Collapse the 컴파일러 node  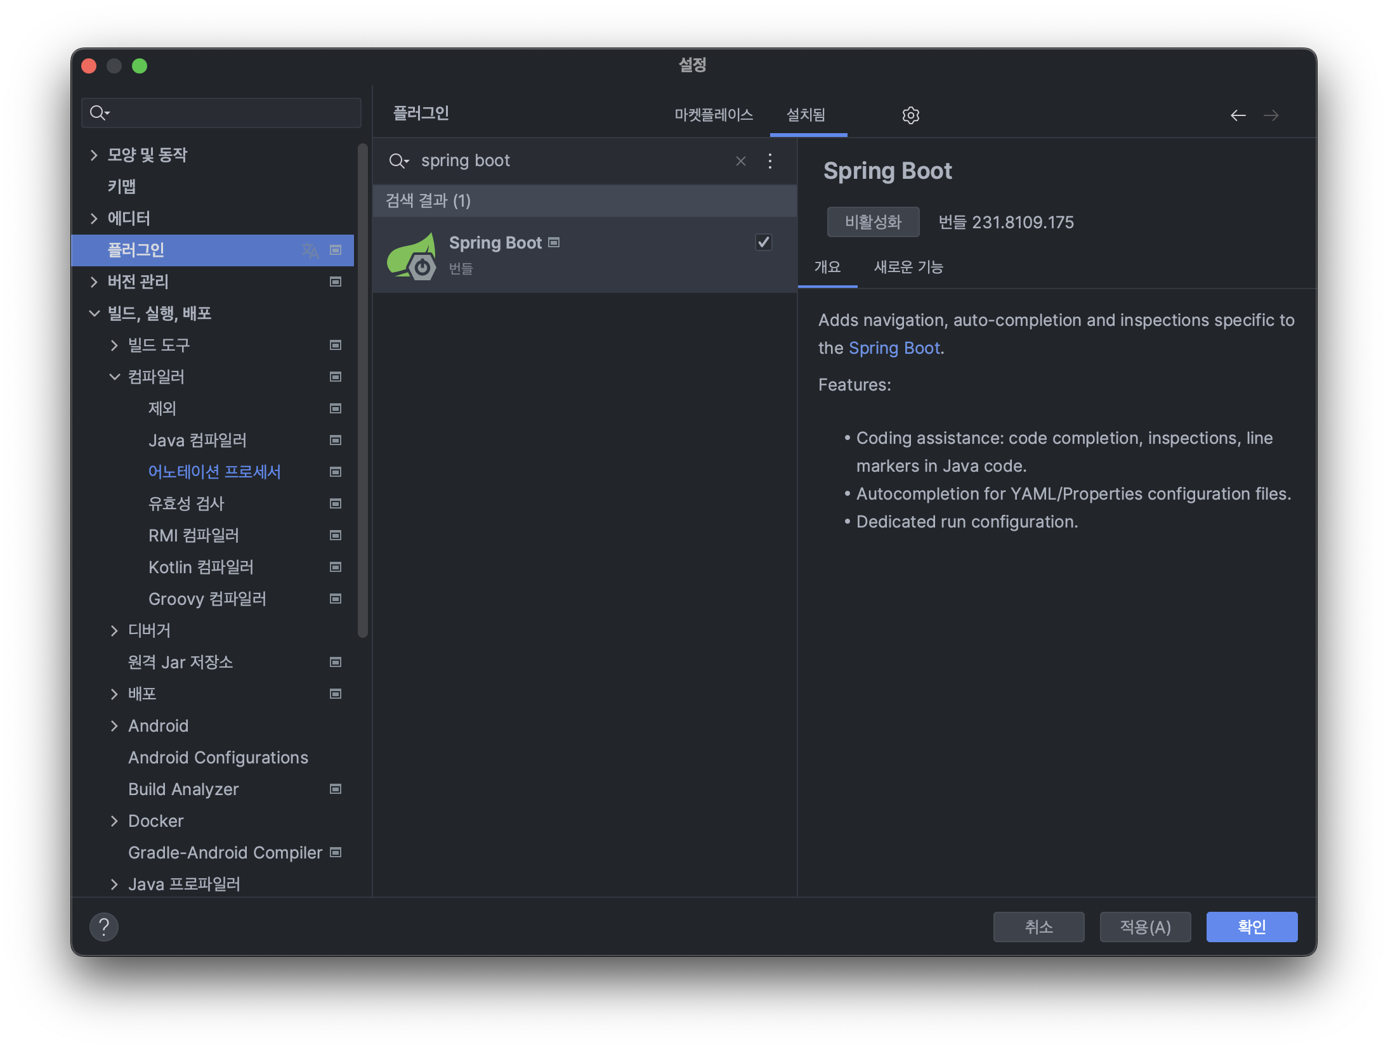114,377
